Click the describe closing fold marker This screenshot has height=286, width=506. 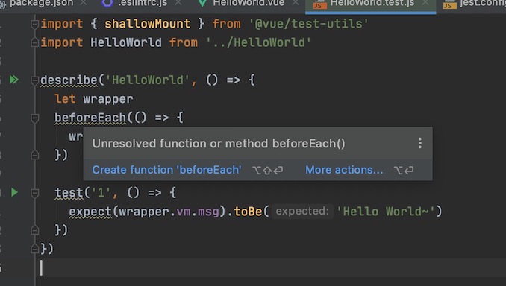tap(34, 249)
